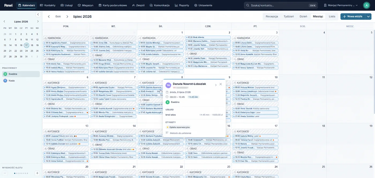375x178 pixels.
Task: Show the next month in the main calendar
Action: pos(67,17)
